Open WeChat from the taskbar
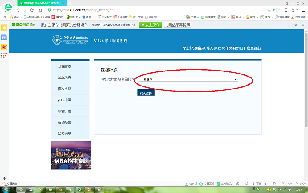Screen dimensions: 308x193 pos(70,190)
